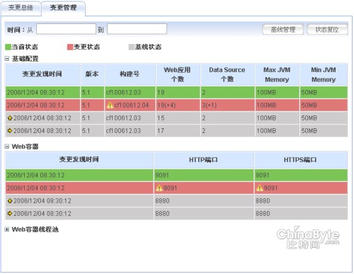Click the up-arrow icon in 基础配置 row with 15
This screenshot has width=354, height=274.
click(10, 118)
